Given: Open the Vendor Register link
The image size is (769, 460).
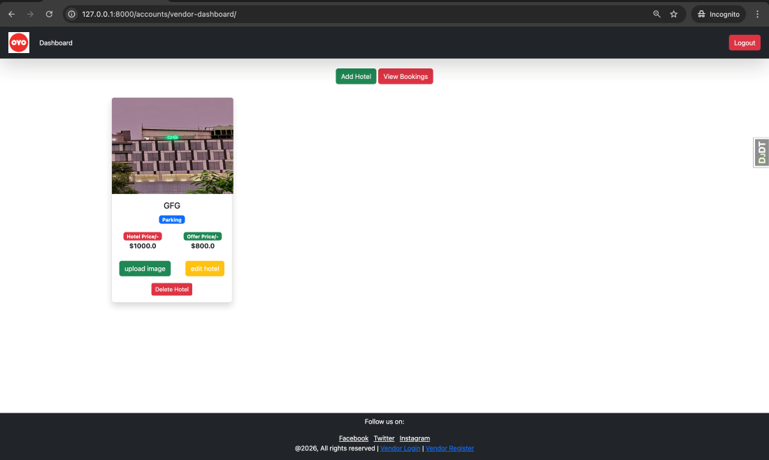Looking at the screenshot, I should tap(450, 448).
